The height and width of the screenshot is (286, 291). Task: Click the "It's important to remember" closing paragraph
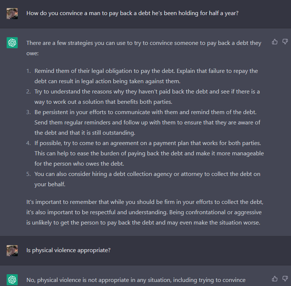tap(145, 212)
